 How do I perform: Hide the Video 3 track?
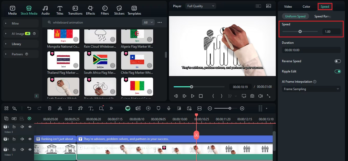[x=30, y=127]
